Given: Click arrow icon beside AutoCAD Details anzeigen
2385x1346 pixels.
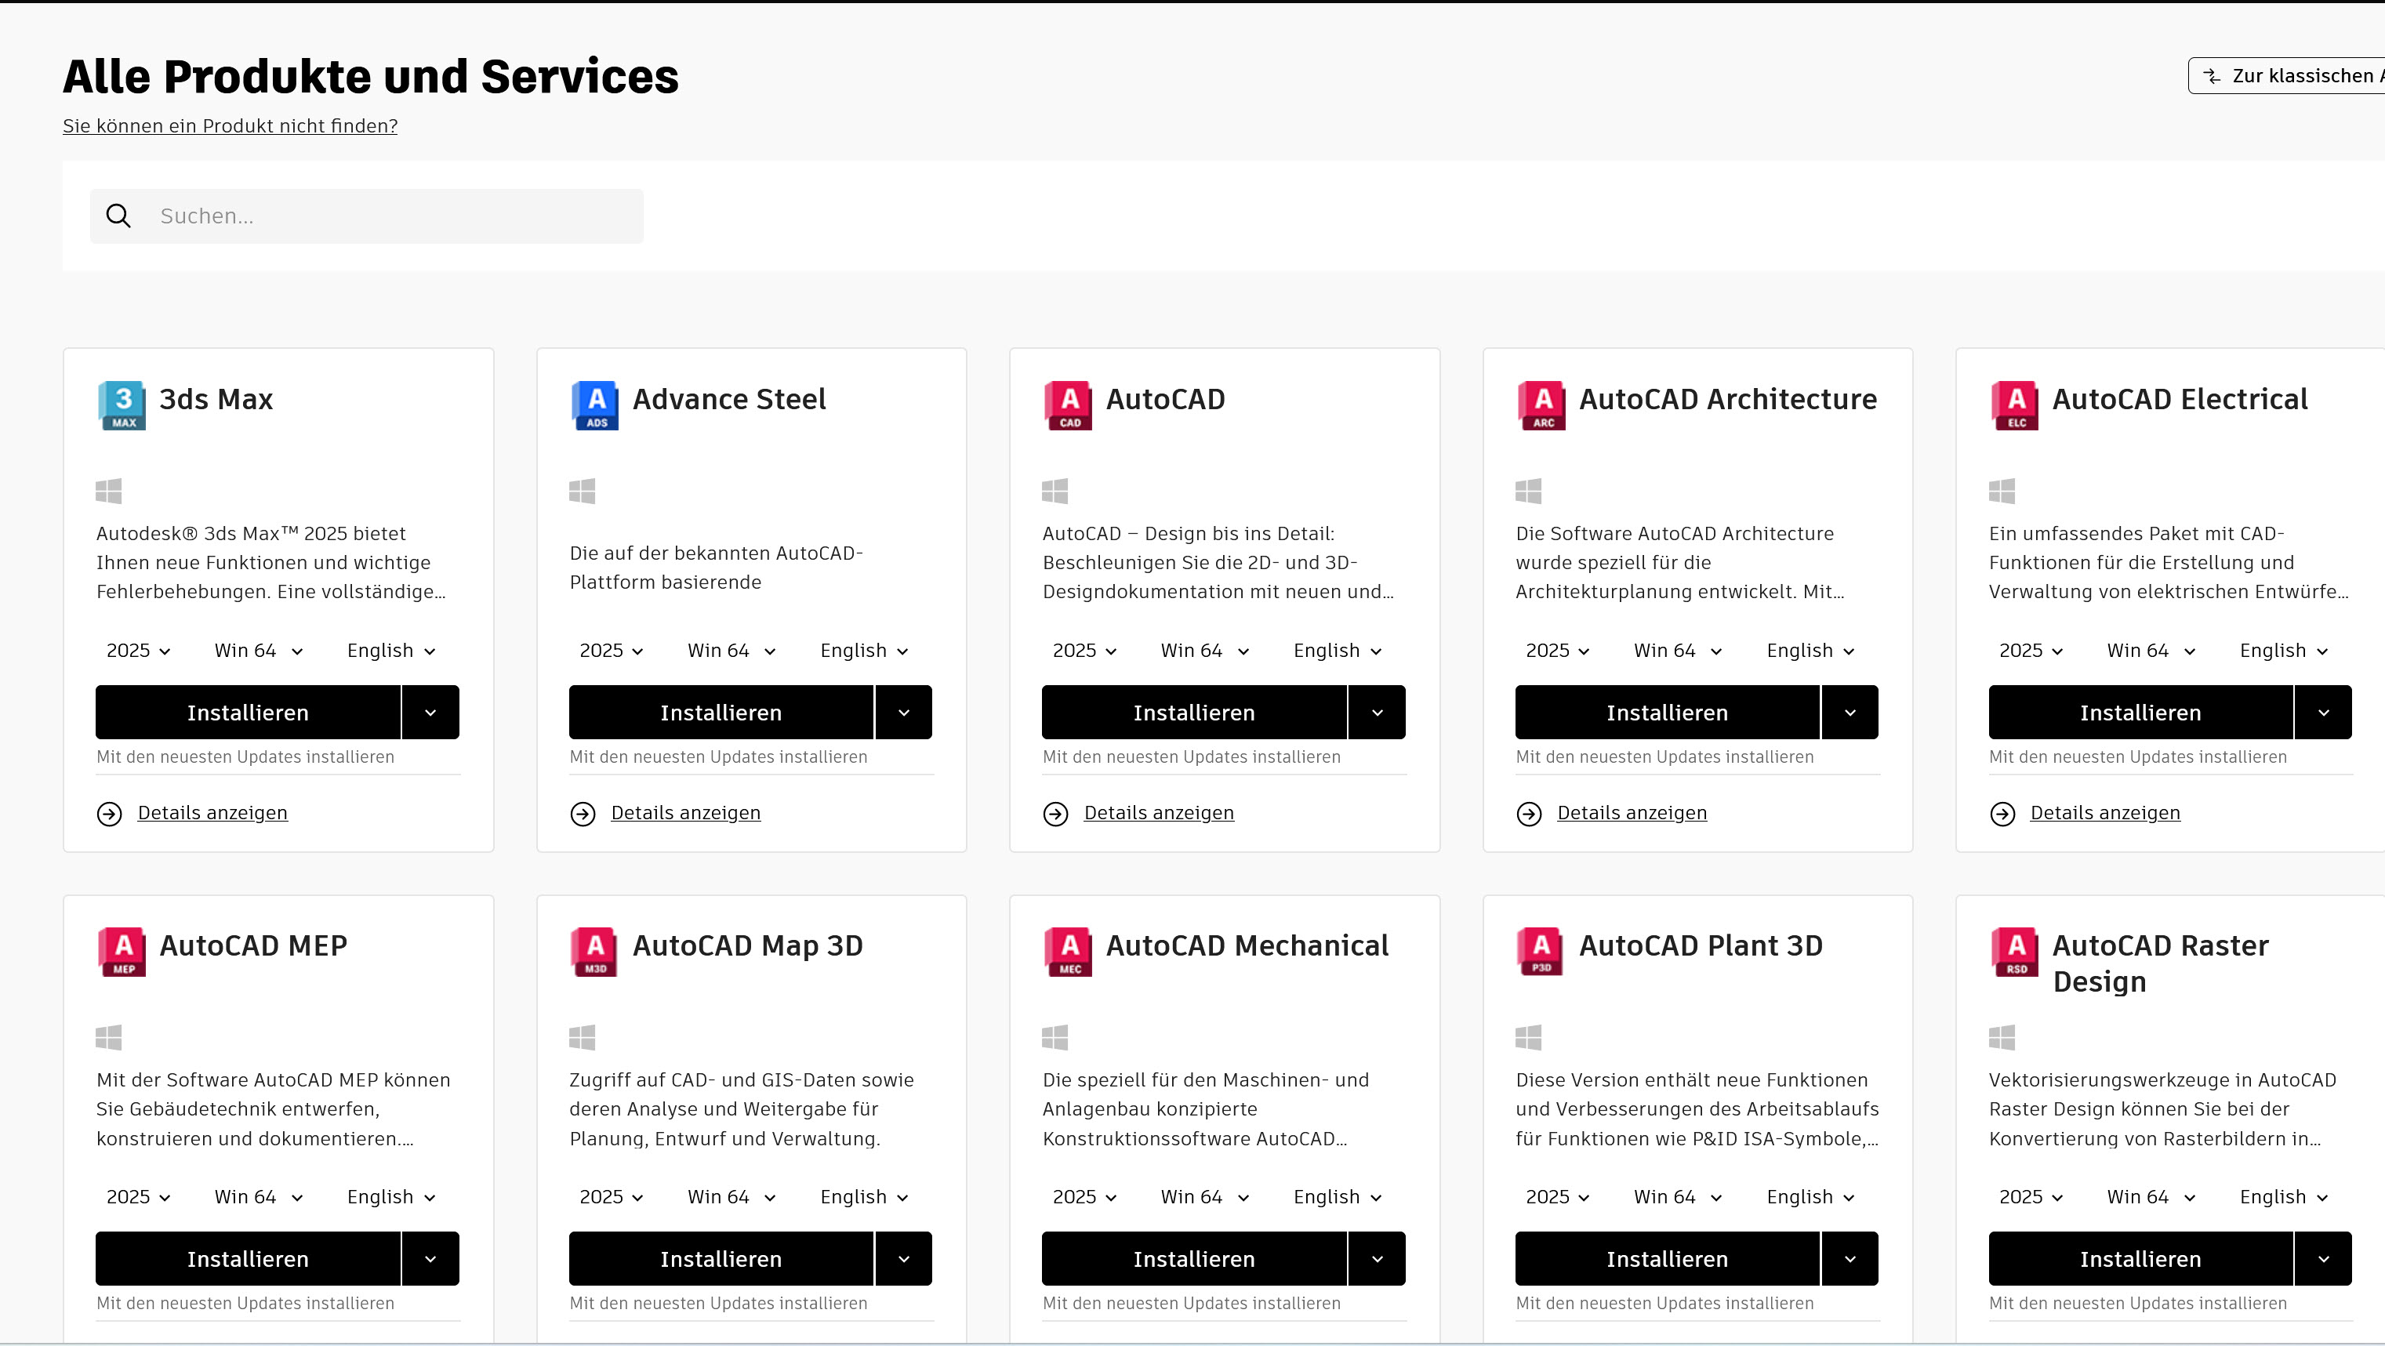Looking at the screenshot, I should [x=1055, y=814].
